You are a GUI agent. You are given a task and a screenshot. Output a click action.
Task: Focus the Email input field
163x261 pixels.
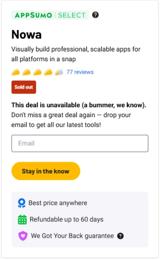pos(80,143)
